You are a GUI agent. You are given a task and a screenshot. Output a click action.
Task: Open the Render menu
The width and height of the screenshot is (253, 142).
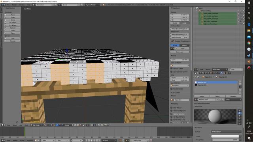14,5
